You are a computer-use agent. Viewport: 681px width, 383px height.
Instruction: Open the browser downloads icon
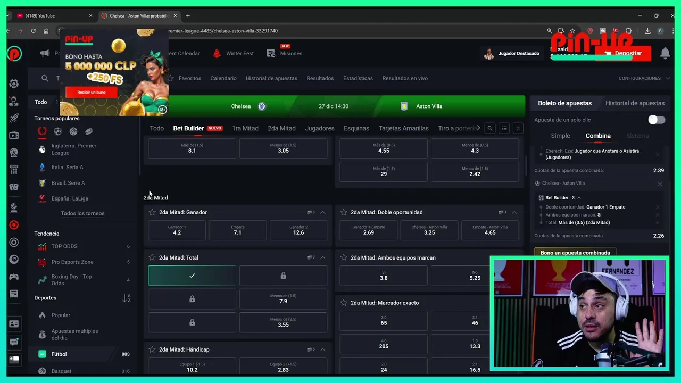pos(647,31)
